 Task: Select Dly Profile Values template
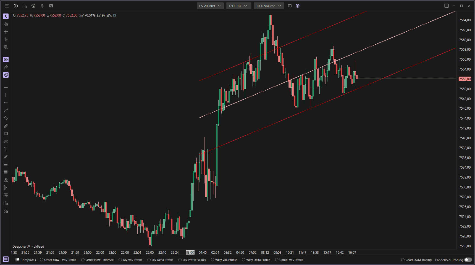click(192, 260)
